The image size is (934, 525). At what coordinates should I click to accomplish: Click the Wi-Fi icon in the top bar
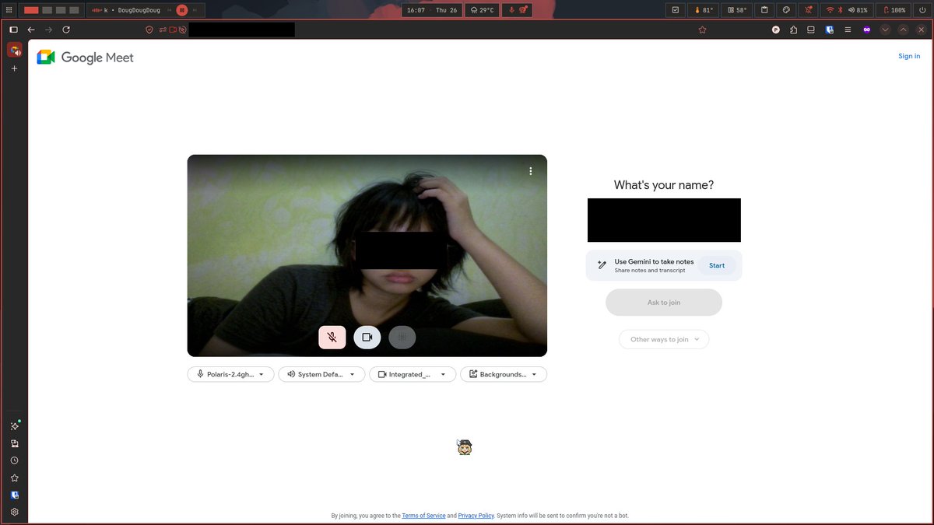point(830,10)
